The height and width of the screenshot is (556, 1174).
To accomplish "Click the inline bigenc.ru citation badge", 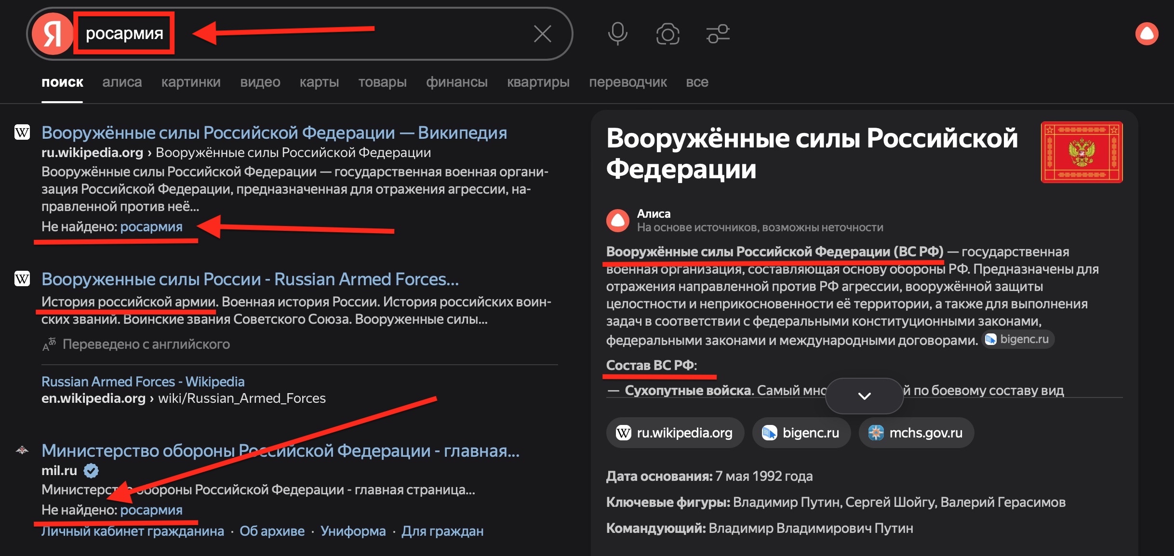I will [1018, 339].
